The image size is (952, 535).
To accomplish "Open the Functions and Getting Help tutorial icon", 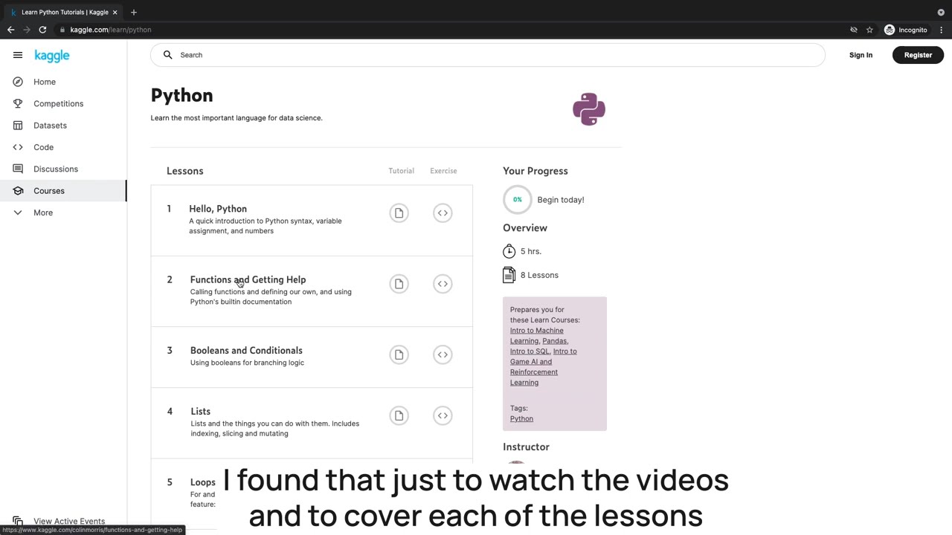I will 399,284.
